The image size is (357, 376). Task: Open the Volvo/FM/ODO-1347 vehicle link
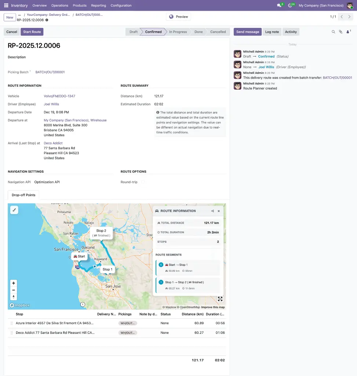coord(59,96)
